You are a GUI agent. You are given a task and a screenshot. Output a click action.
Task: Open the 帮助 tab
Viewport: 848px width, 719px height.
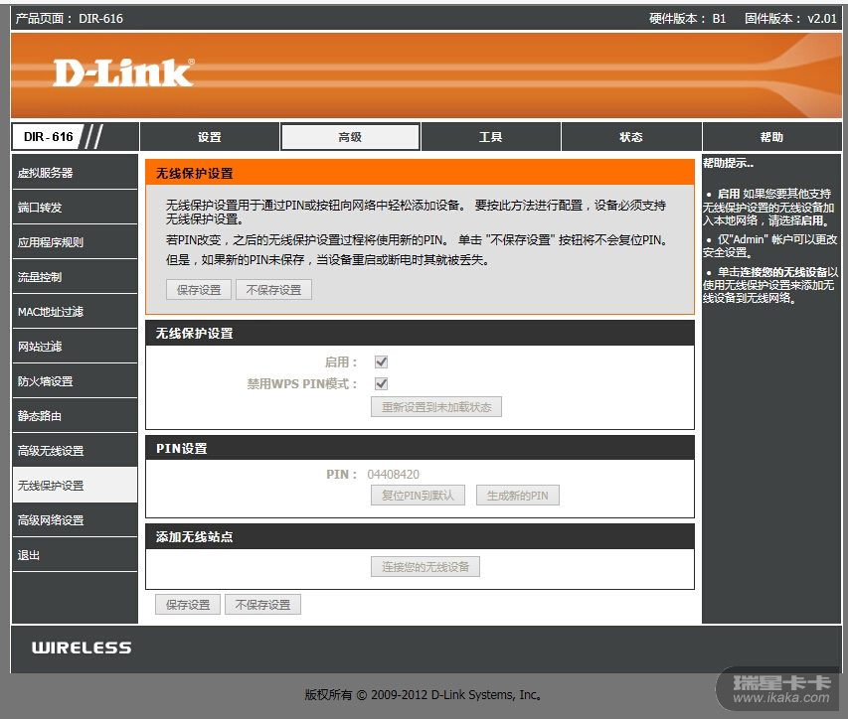pyautogui.click(x=771, y=137)
